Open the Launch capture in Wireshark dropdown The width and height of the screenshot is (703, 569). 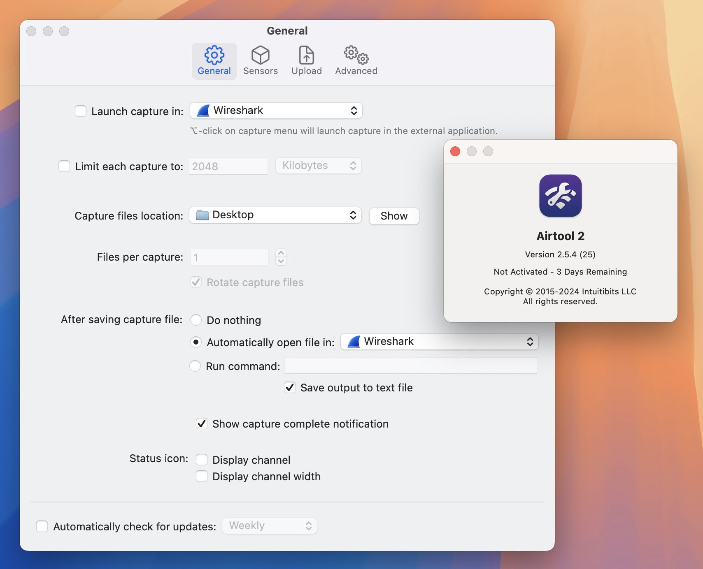(x=276, y=111)
